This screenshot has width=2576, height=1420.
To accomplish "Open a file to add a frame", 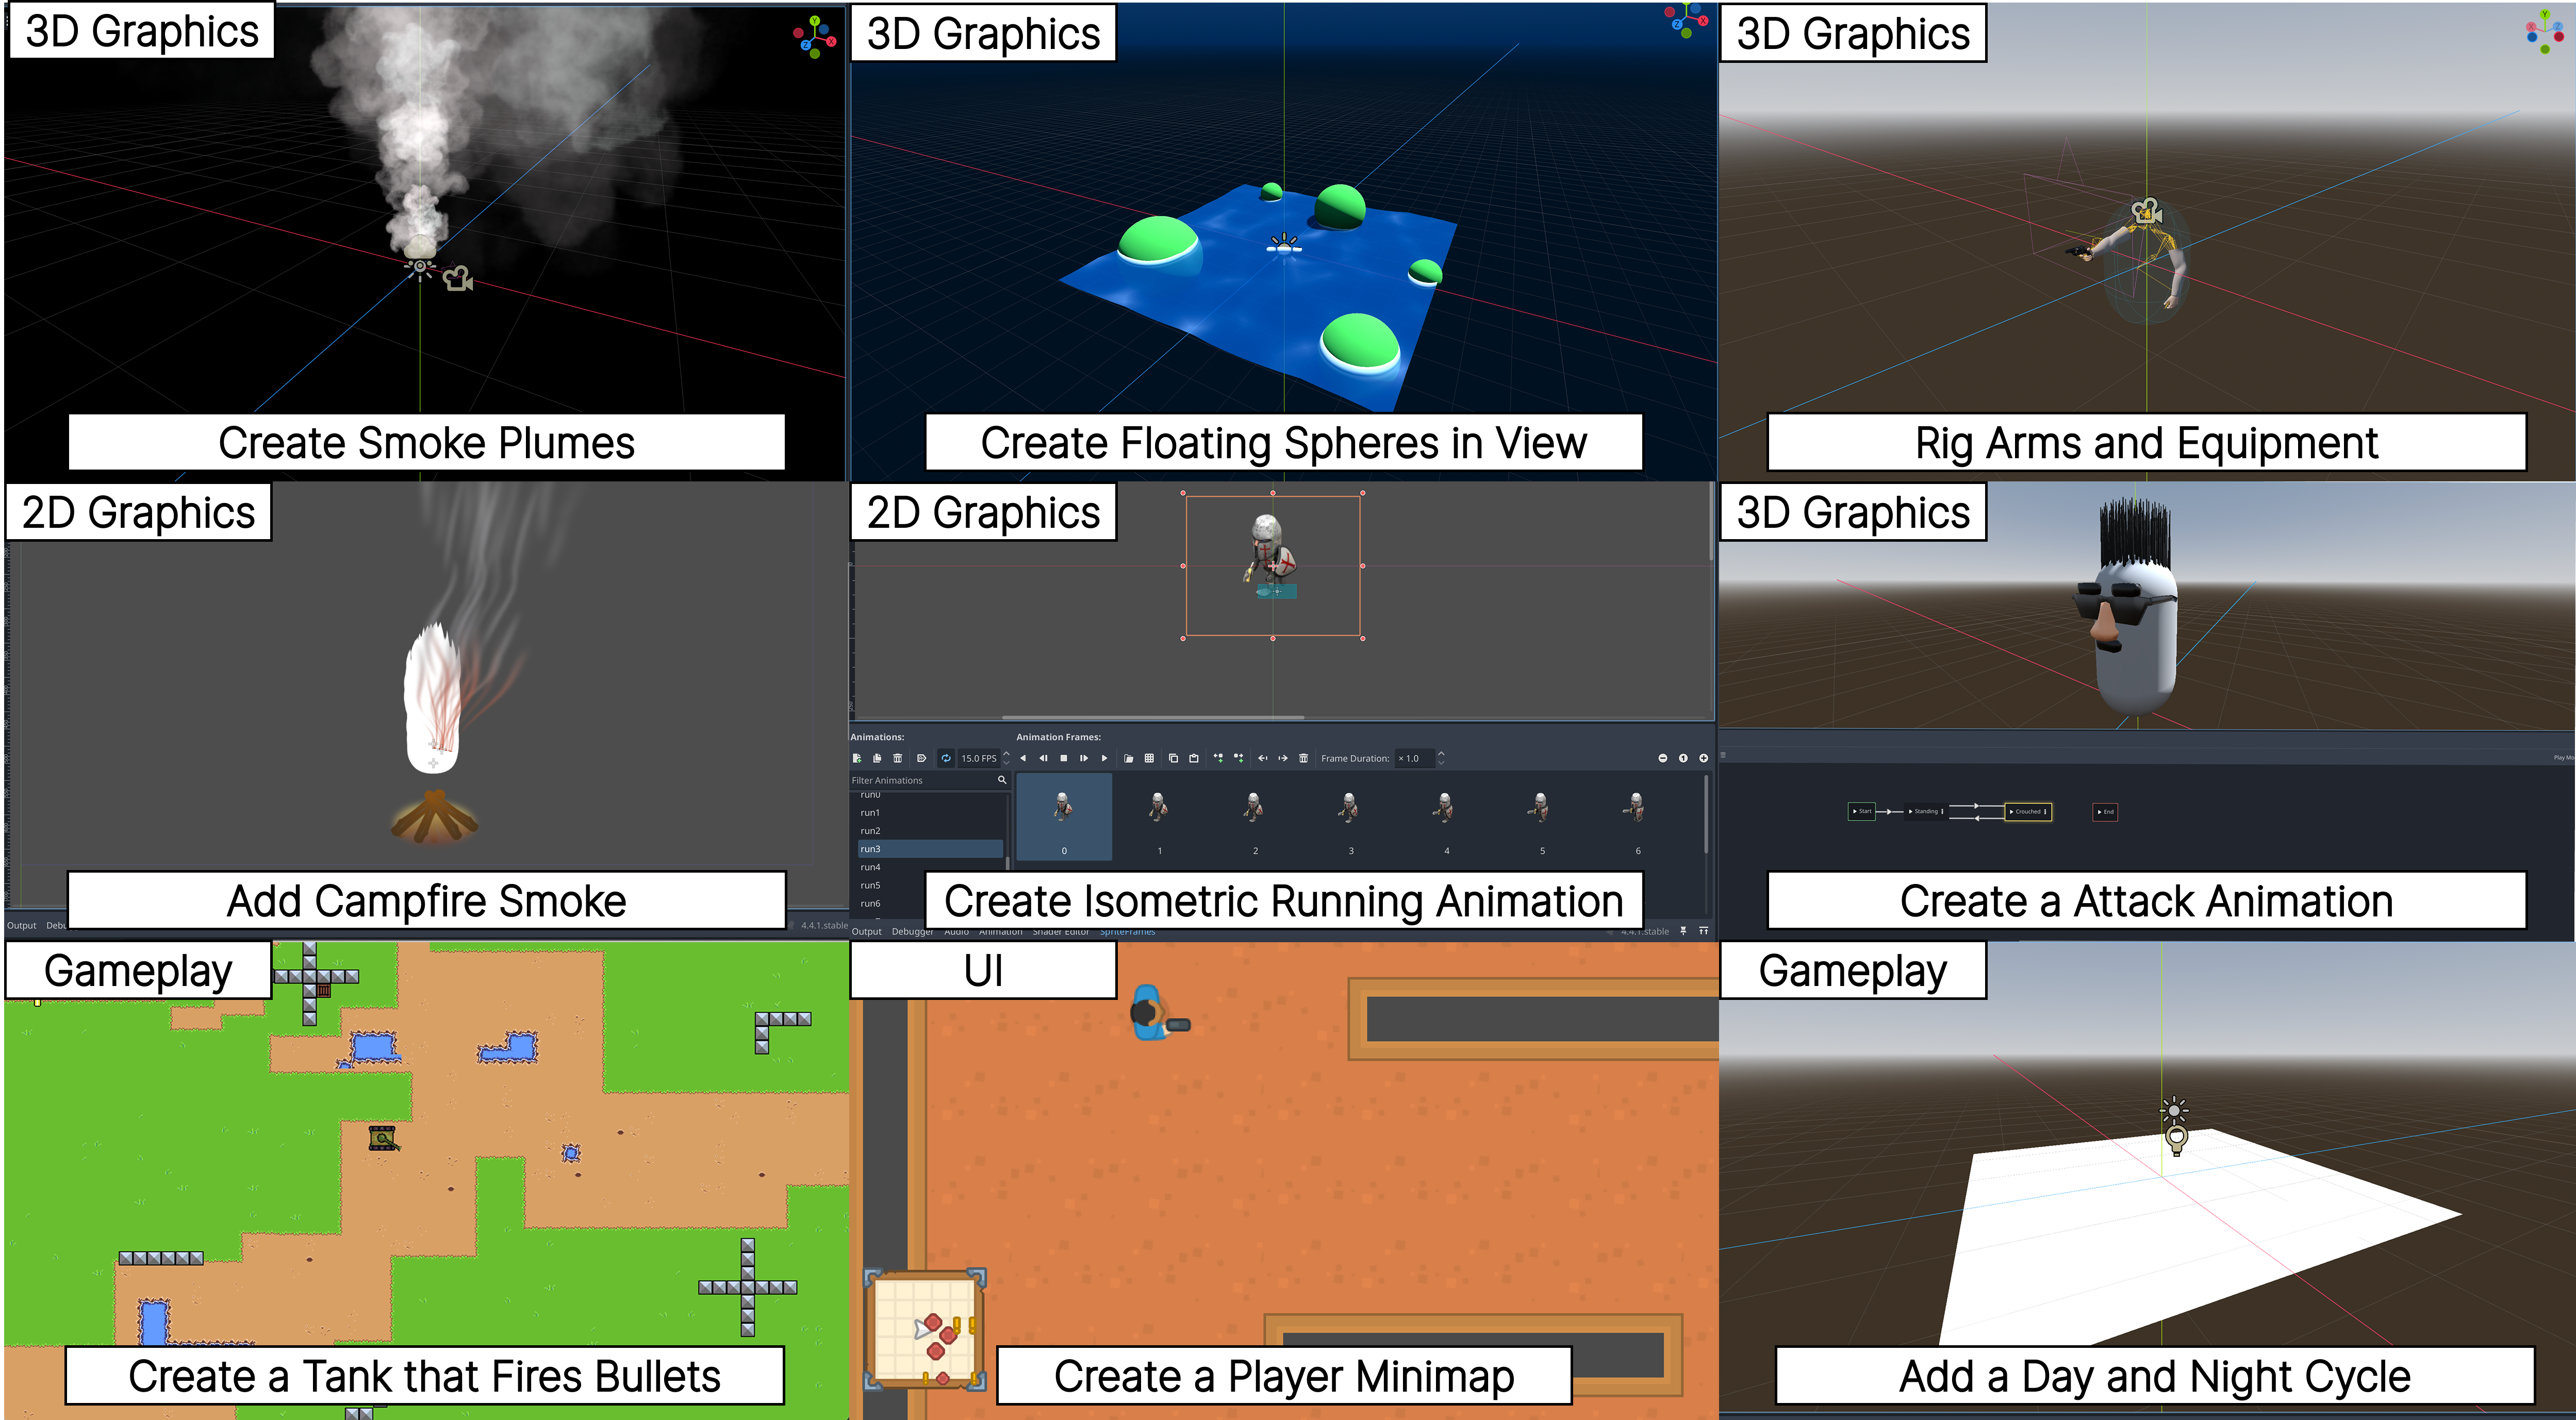I will [x=1129, y=759].
